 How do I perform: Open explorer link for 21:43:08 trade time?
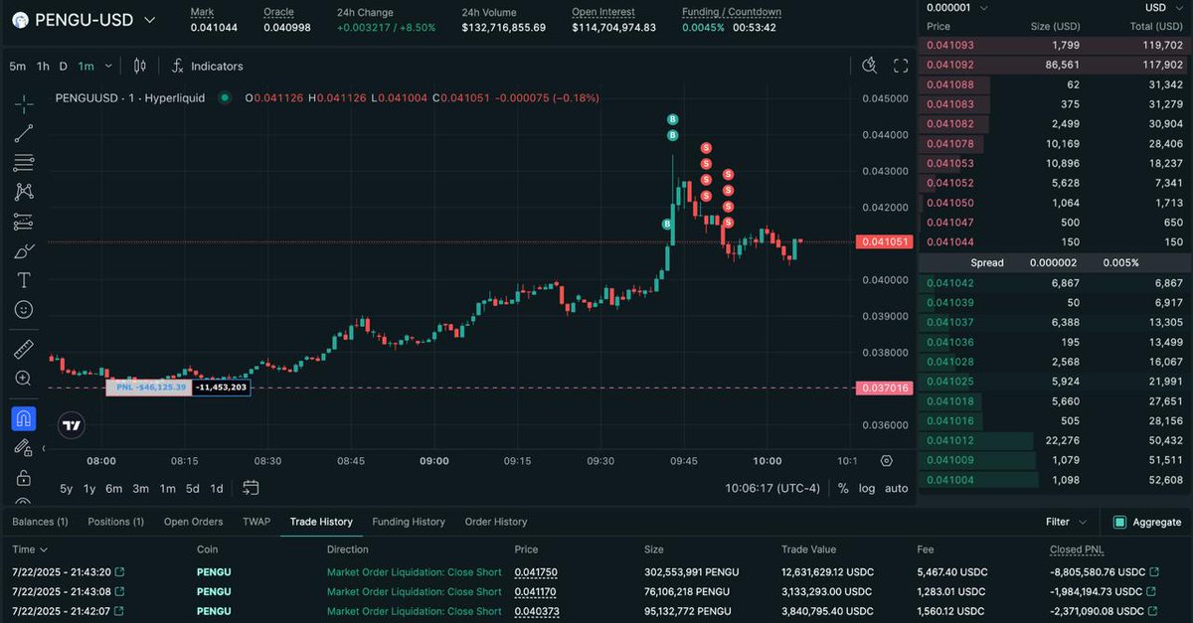pos(120,592)
